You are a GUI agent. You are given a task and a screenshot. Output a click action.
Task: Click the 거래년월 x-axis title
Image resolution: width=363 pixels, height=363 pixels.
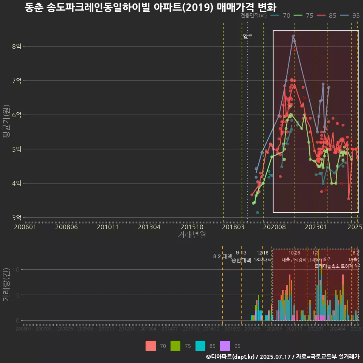point(192,234)
